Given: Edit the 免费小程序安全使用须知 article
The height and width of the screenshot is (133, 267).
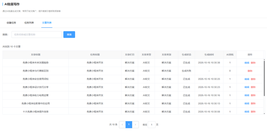Looking at the screenshot, I should tap(247, 79).
